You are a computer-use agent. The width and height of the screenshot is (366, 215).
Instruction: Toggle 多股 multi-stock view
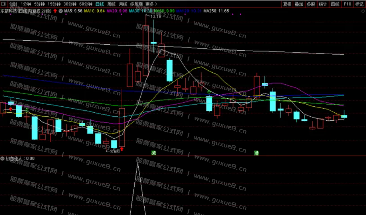click(x=311, y=4)
